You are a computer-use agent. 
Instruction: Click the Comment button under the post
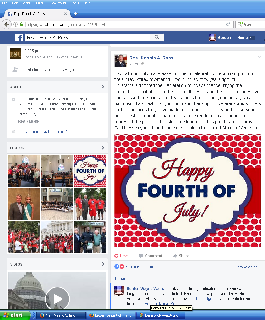pos(151,256)
